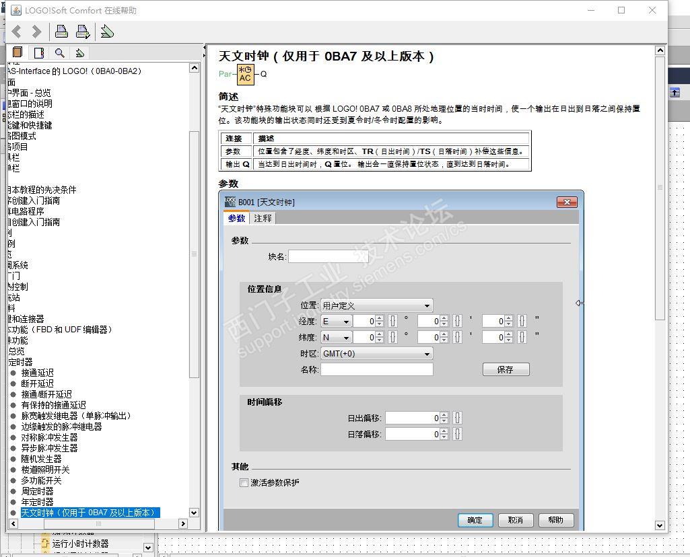Adjust the latitude seconds stepper
690x557 pixels.
click(x=509, y=338)
